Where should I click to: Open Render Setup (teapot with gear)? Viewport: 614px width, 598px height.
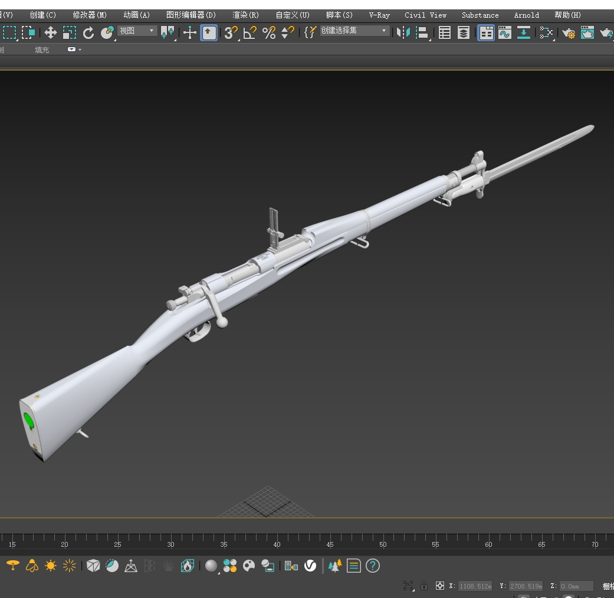[x=568, y=33]
